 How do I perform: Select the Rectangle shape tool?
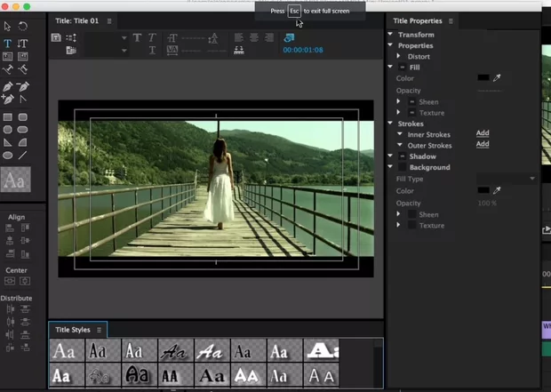point(8,116)
